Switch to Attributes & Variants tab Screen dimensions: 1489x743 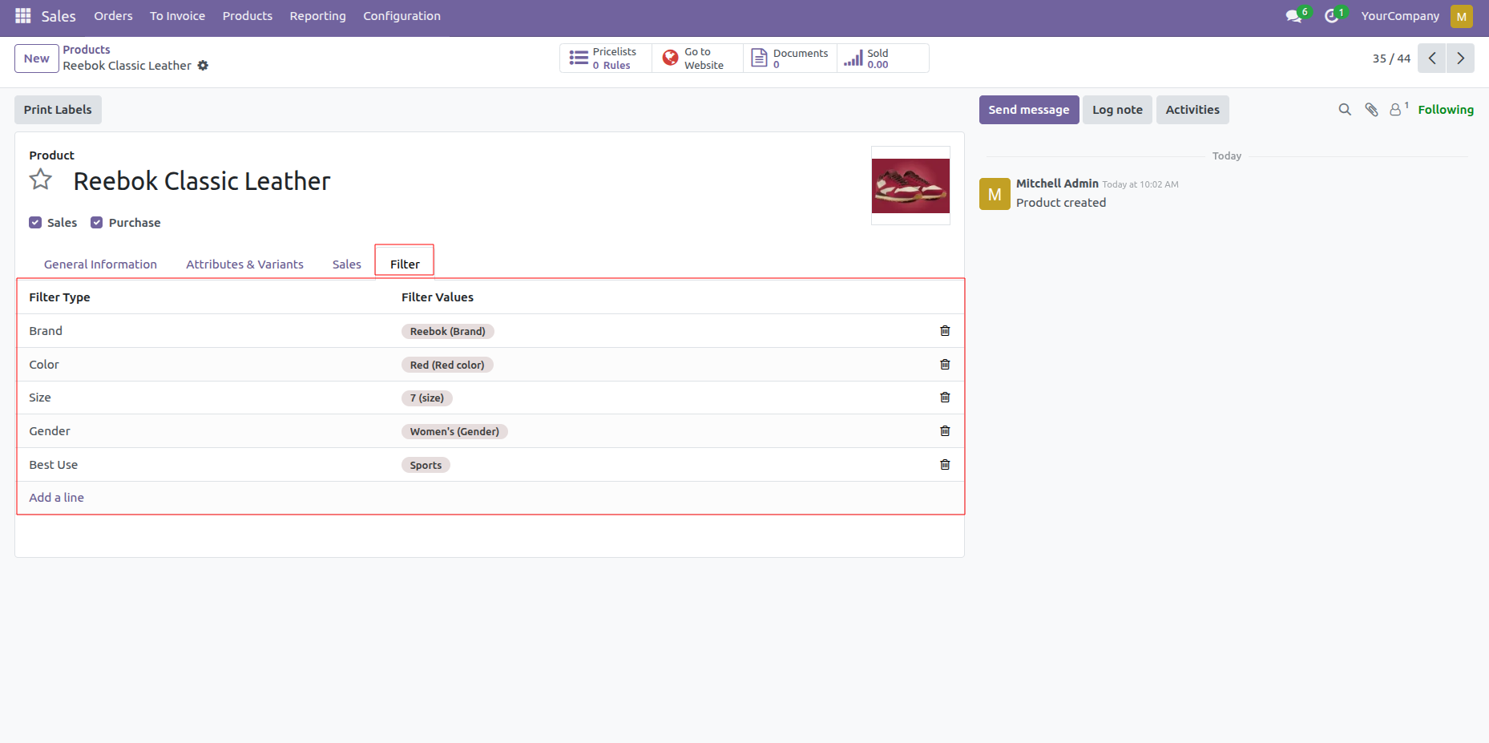[245, 264]
